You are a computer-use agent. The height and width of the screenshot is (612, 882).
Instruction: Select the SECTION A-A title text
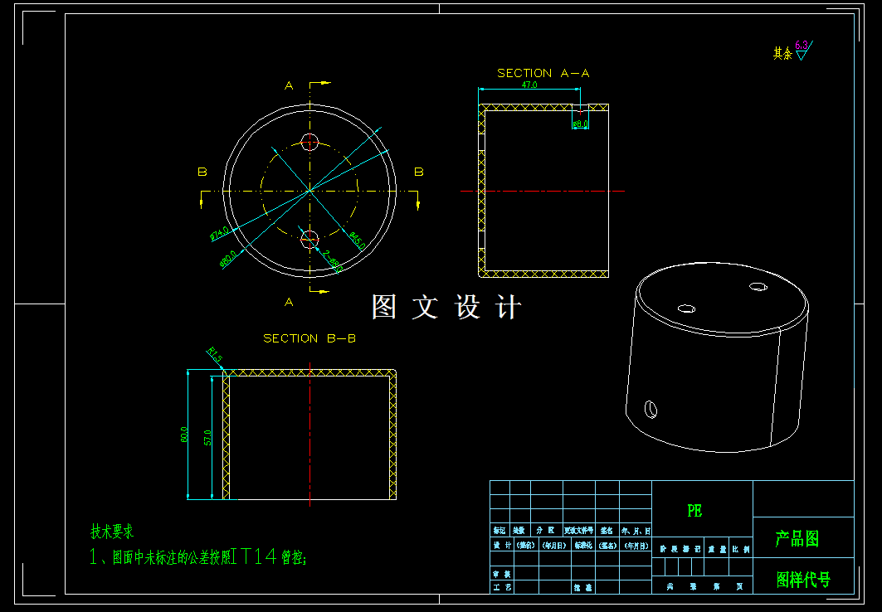click(x=543, y=73)
